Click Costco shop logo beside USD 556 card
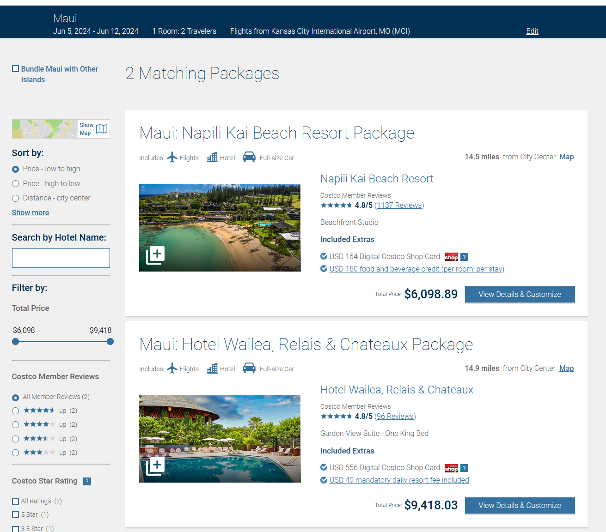Image resolution: width=606 pixels, height=532 pixels. [451, 468]
